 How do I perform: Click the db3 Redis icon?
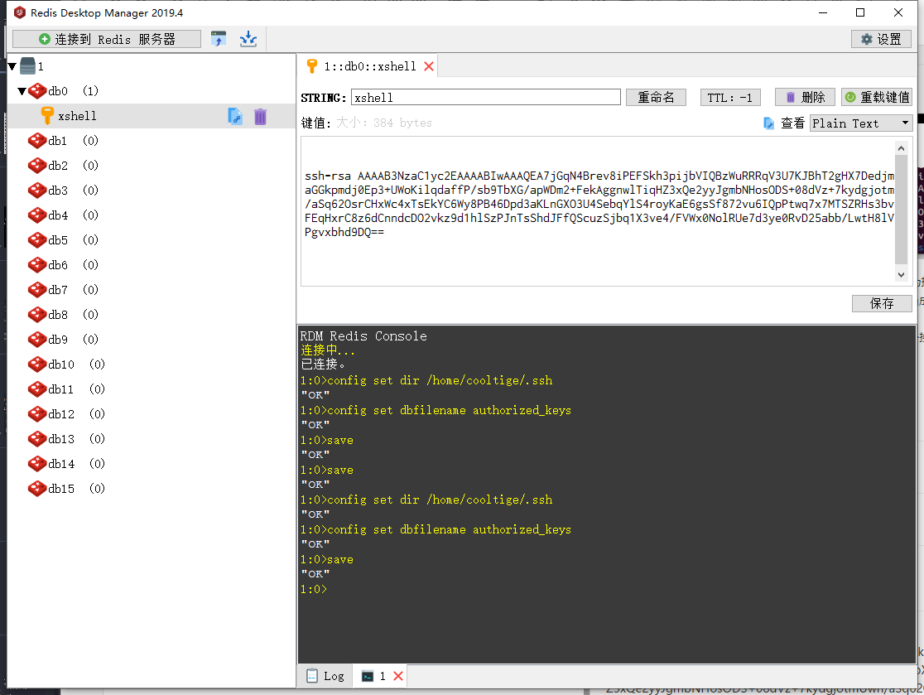point(37,190)
